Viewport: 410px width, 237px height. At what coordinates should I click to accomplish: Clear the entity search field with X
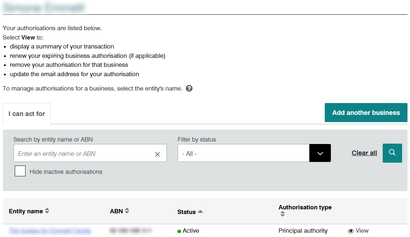click(x=157, y=154)
